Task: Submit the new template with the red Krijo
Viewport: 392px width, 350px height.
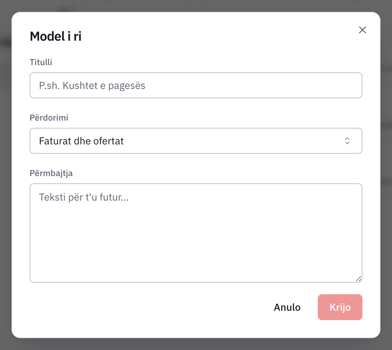Action: [340, 307]
